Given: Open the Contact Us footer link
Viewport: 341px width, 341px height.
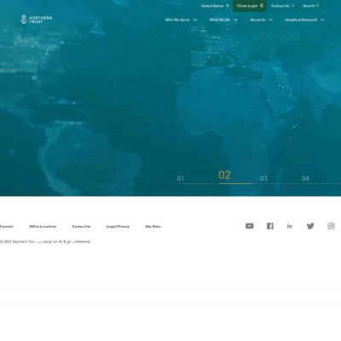Looking at the screenshot, I should pyautogui.click(x=81, y=227).
